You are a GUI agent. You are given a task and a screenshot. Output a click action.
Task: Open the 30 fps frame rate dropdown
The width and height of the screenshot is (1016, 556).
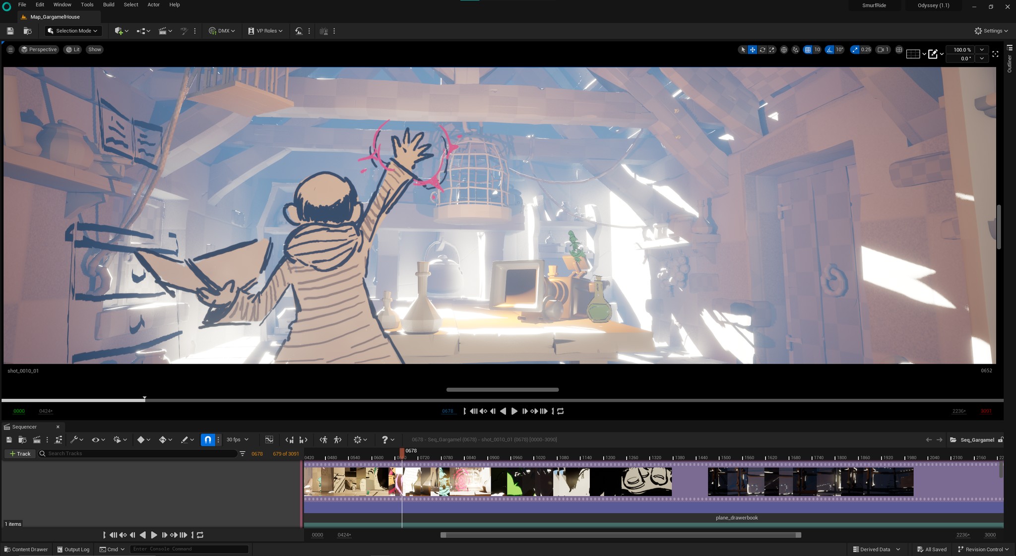coord(238,439)
